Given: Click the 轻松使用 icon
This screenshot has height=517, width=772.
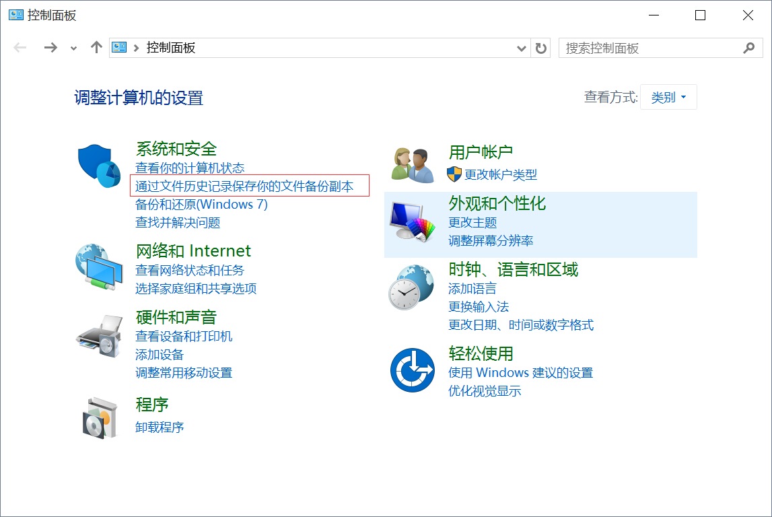Looking at the screenshot, I should [x=411, y=370].
